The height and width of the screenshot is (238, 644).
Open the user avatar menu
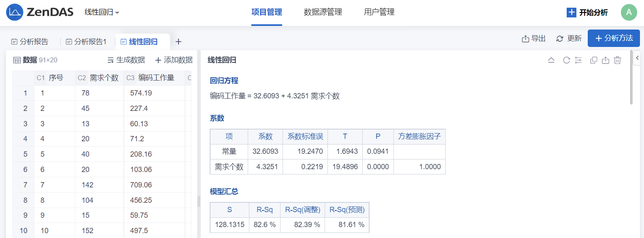tap(629, 12)
